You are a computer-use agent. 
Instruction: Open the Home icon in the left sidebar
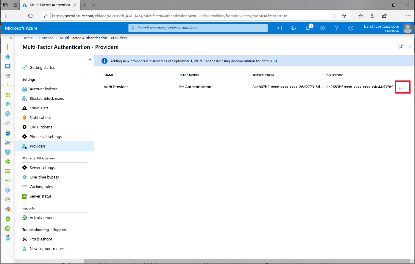pos(8,57)
